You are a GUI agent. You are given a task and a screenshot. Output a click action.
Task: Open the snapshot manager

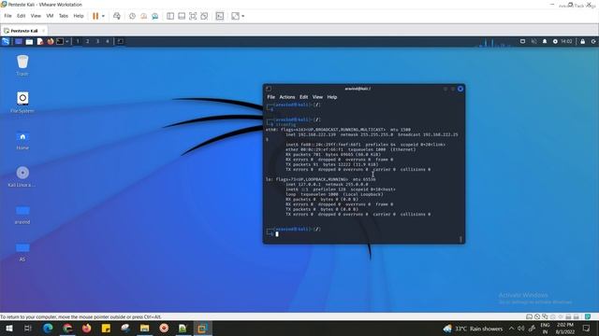coord(155,16)
